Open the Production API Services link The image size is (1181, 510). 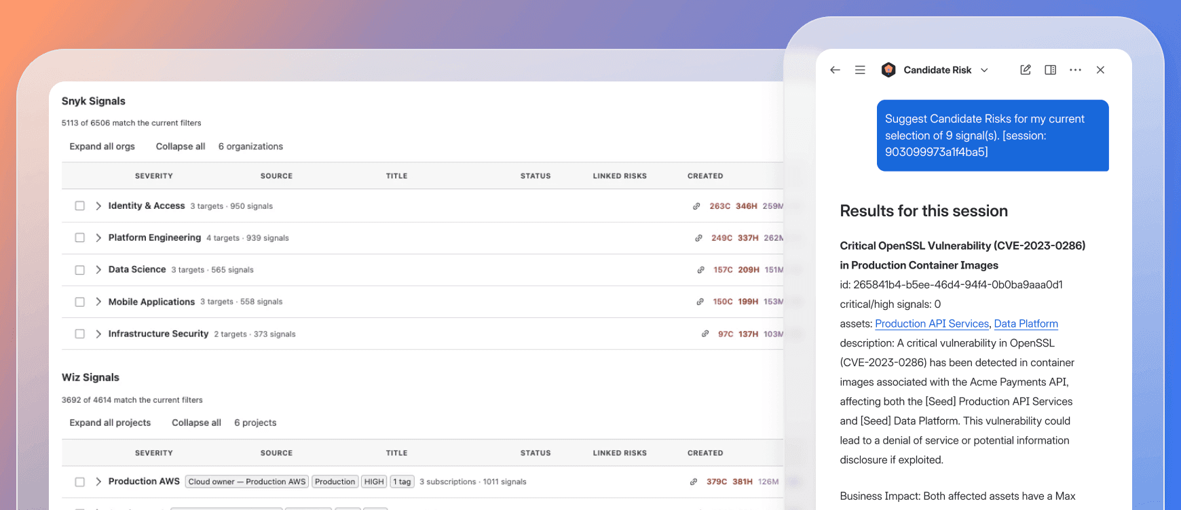click(932, 323)
